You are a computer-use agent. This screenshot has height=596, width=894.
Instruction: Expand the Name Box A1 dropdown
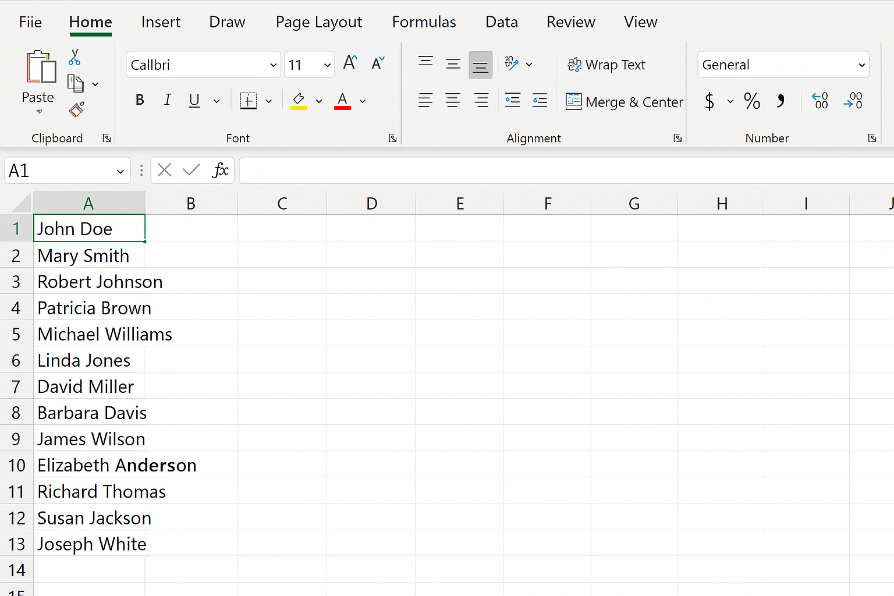click(x=120, y=171)
